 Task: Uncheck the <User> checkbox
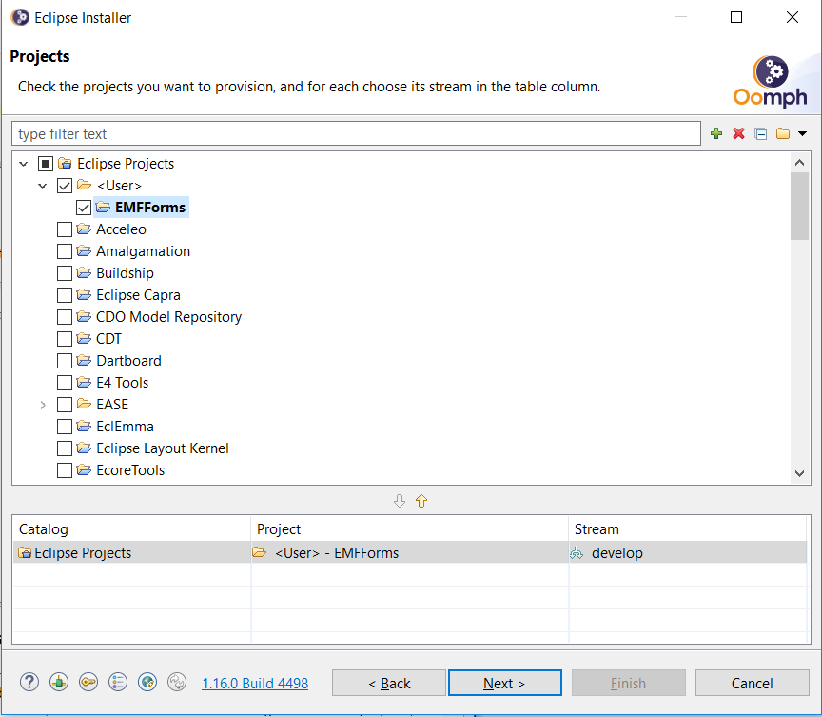[x=65, y=186]
